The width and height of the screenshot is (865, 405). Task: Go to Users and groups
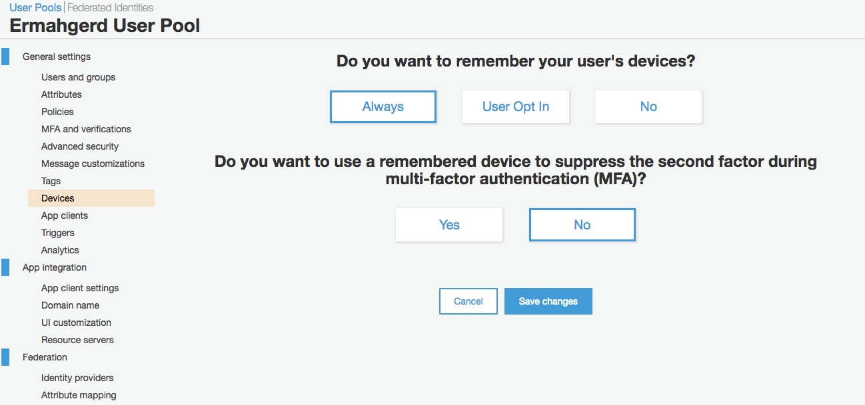78,77
